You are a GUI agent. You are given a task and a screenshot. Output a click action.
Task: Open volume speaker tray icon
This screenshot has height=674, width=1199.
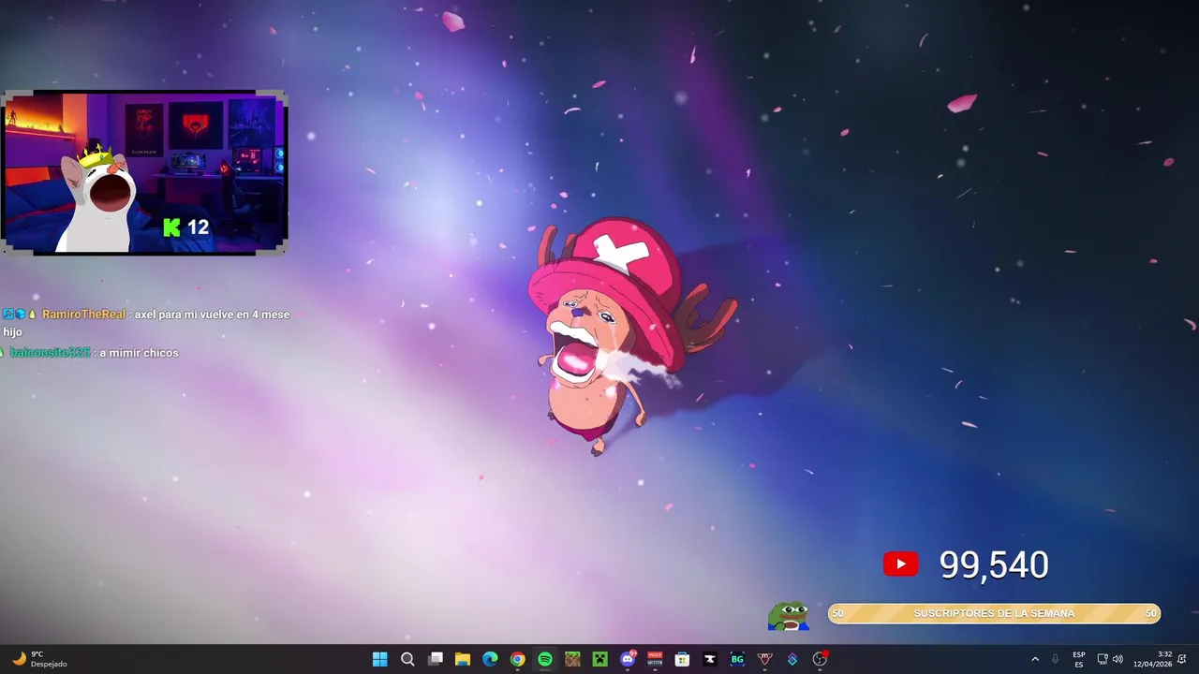[1118, 659]
